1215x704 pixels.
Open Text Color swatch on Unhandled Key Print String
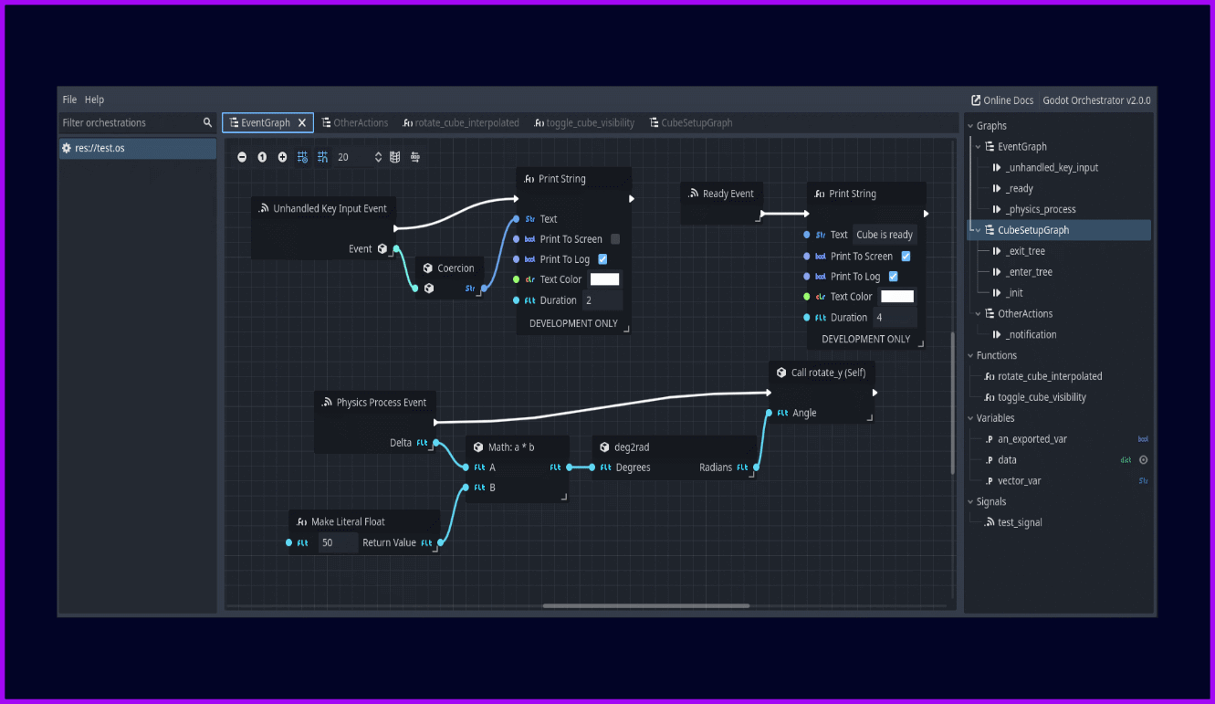coord(604,279)
